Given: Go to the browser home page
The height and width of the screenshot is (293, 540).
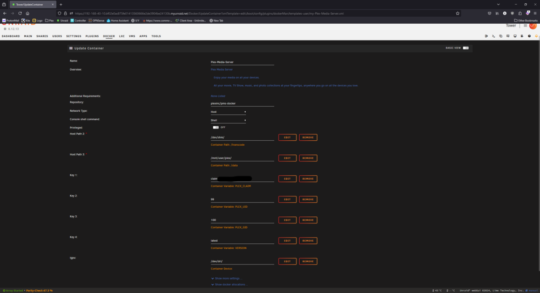Looking at the screenshot, I should point(28,13).
